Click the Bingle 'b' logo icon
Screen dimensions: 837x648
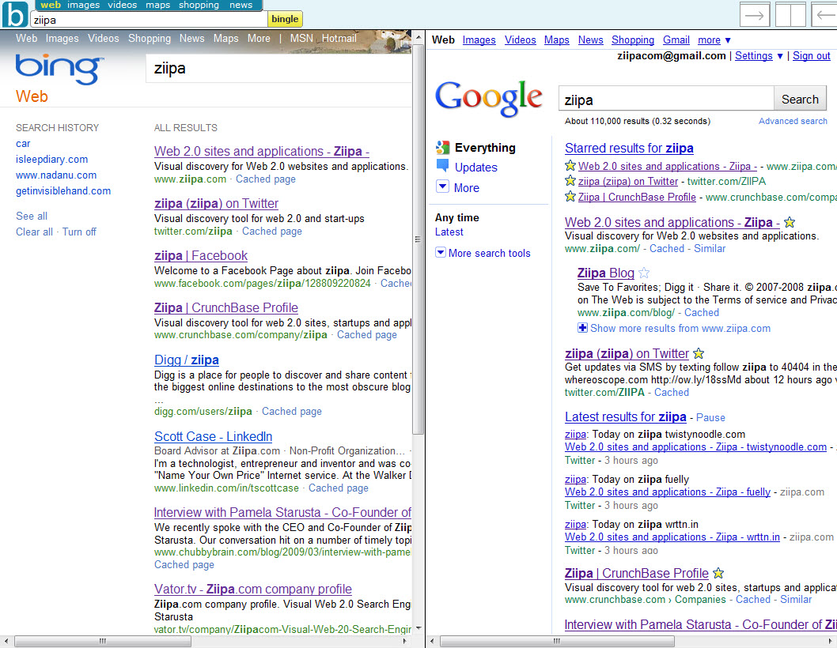[x=15, y=14]
